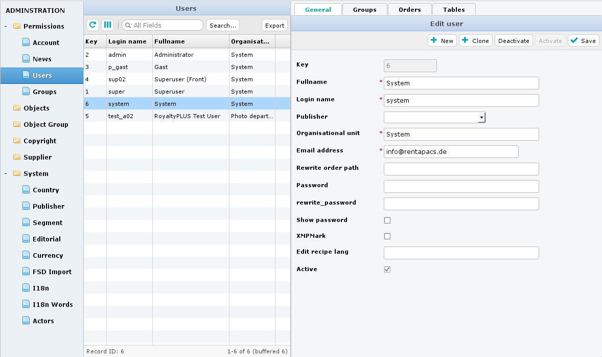Screen dimensions: 602x357
Task: Open the column chooser icon
Action: [107, 25]
